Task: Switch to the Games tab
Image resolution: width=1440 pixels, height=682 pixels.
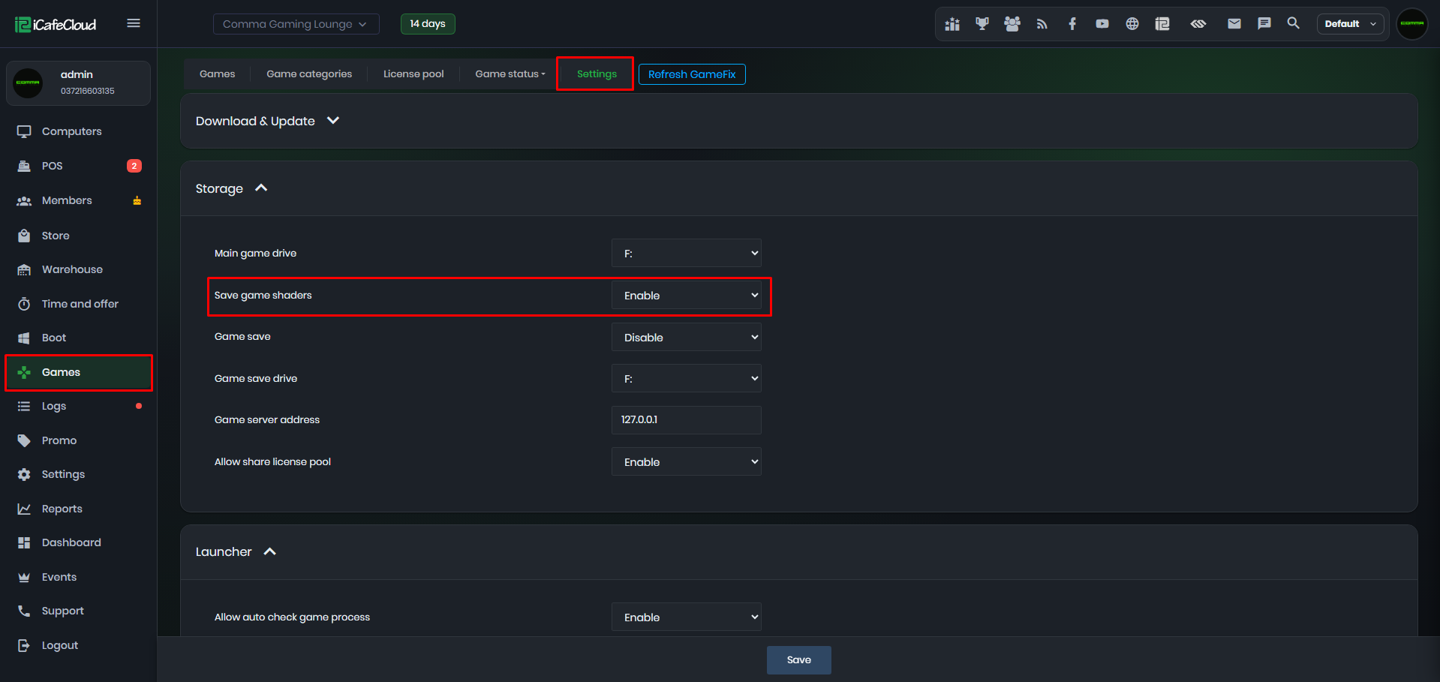Action: pos(217,74)
